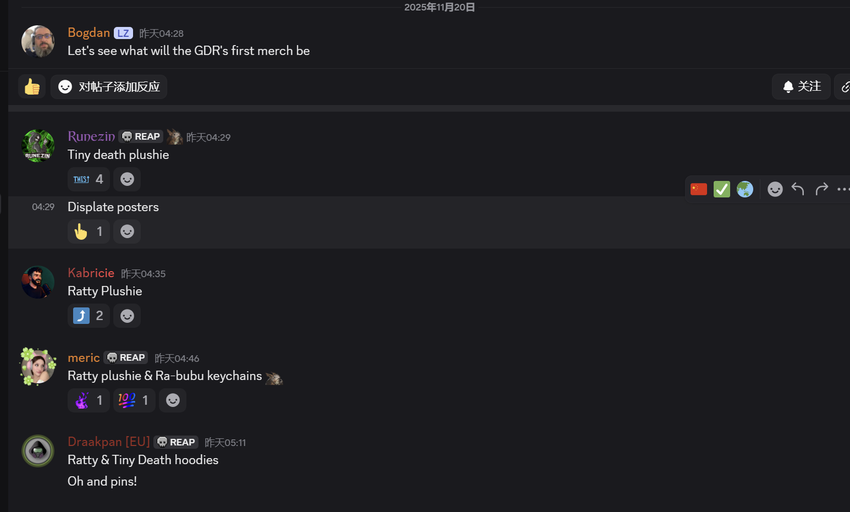Click the REAP tag beside meric

[x=126, y=357]
